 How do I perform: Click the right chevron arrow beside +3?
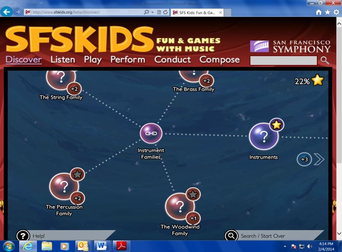tap(319, 159)
